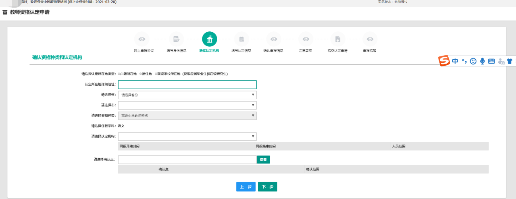Click the 填写身份信息 step icon
The image size is (516, 199).
click(x=176, y=39)
